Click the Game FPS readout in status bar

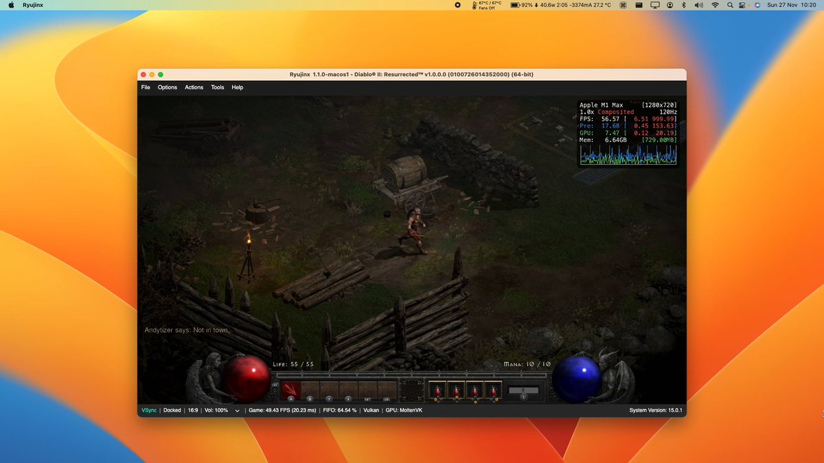click(x=282, y=410)
